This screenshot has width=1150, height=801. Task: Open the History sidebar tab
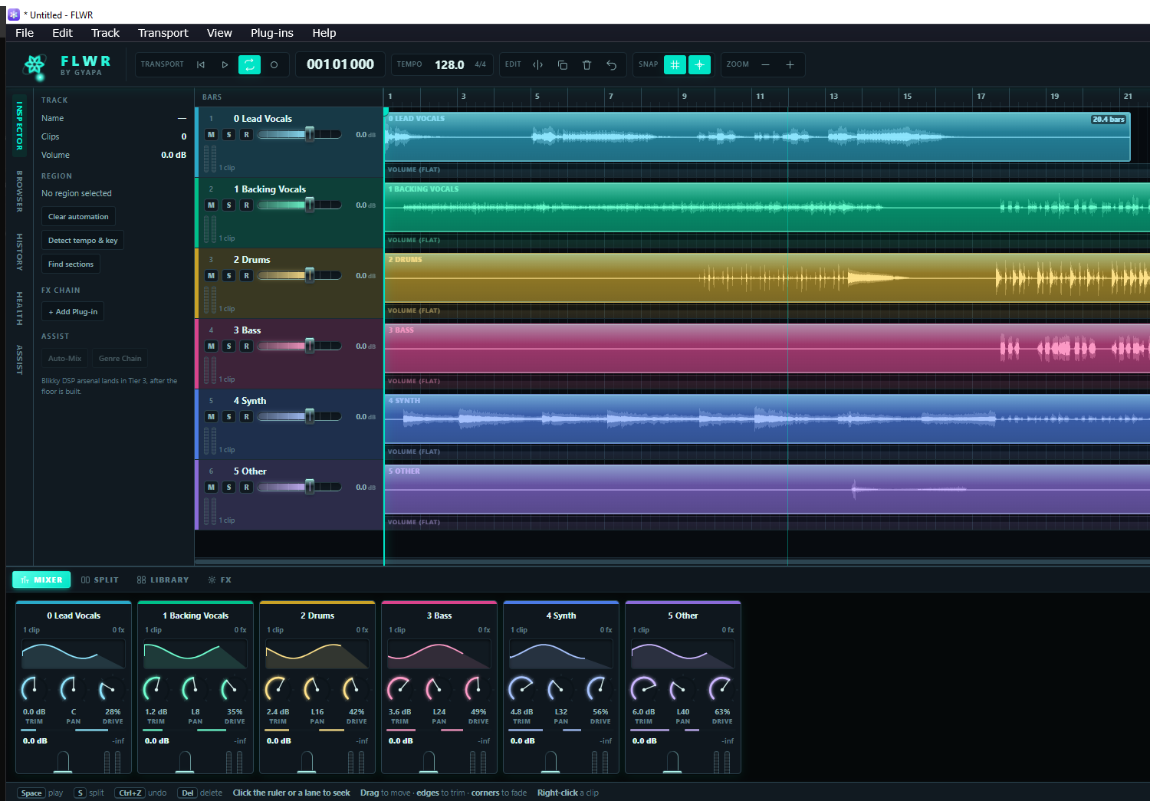(x=20, y=252)
